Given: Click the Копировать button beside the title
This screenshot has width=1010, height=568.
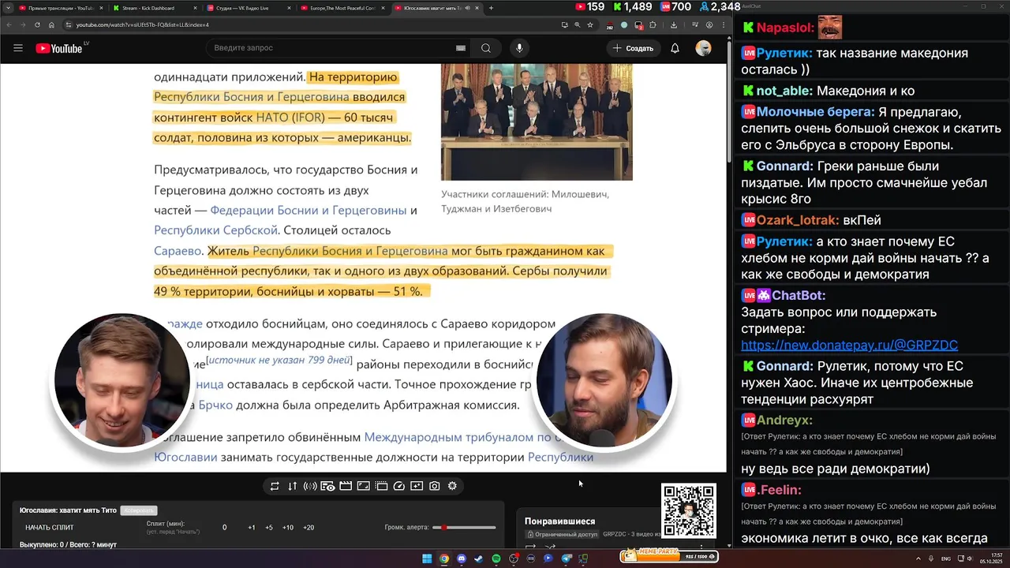Looking at the screenshot, I should [139, 510].
